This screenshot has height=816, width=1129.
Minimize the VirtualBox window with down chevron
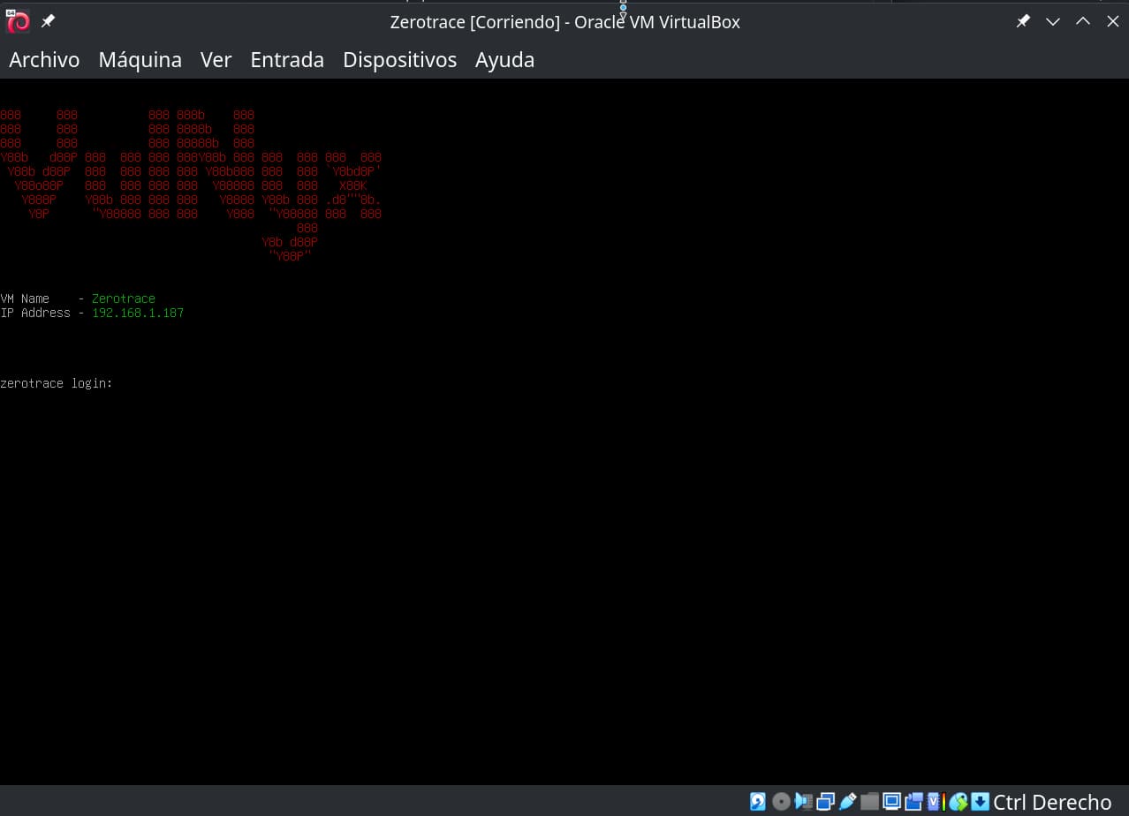click(x=1053, y=21)
